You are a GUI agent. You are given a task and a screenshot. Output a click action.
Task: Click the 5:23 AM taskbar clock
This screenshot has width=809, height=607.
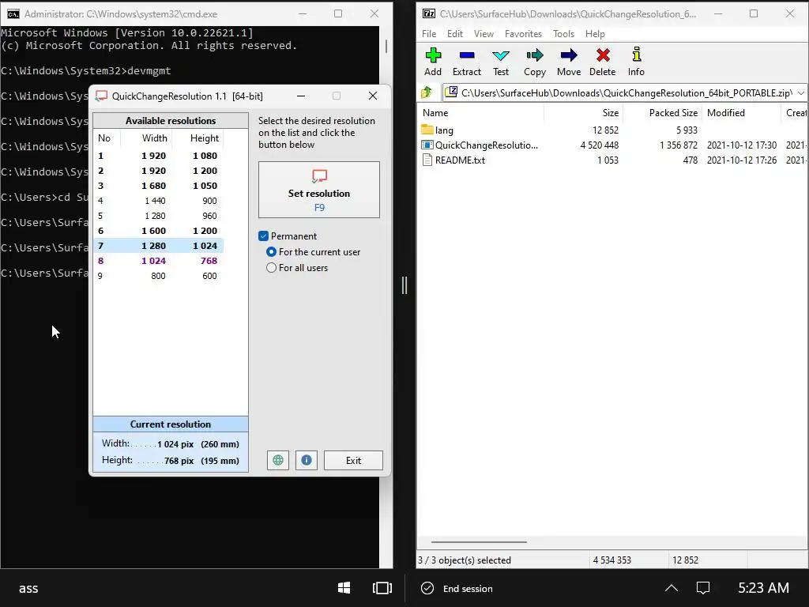pyautogui.click(x=763, y=588)
